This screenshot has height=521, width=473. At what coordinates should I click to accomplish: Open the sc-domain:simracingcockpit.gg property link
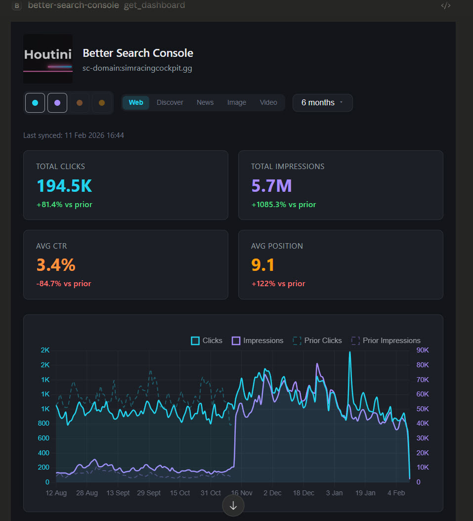(x=137, y=68)
